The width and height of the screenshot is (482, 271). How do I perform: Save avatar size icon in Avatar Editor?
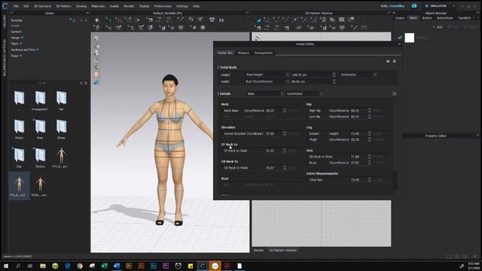click(x=395, y=61)
